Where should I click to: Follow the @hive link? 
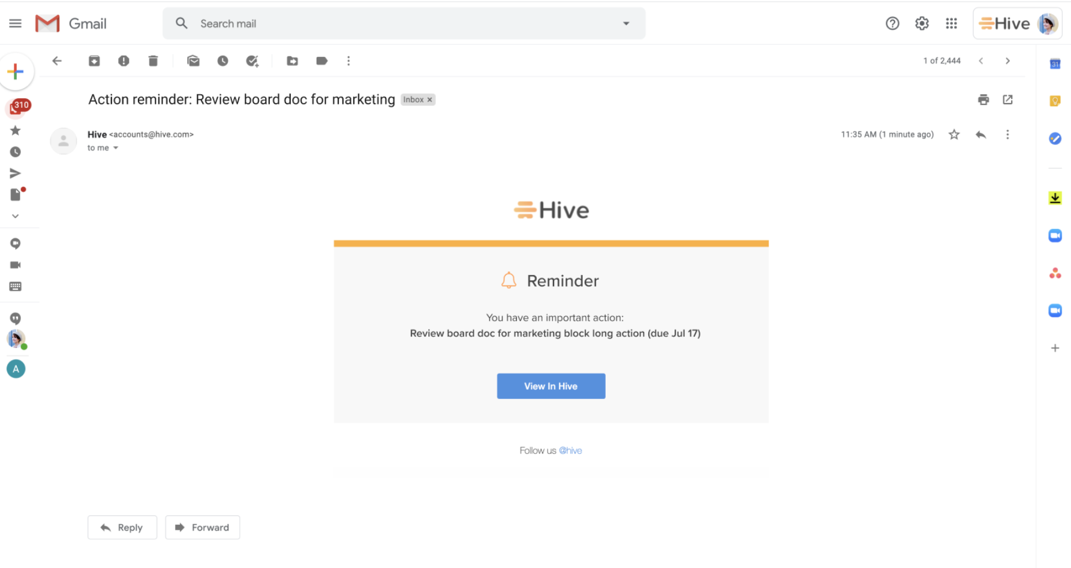pyautogui.click(x=570, y=451)
